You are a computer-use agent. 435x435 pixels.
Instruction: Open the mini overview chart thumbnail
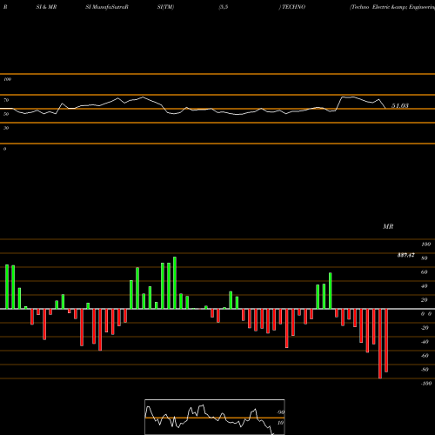[215, 417]
